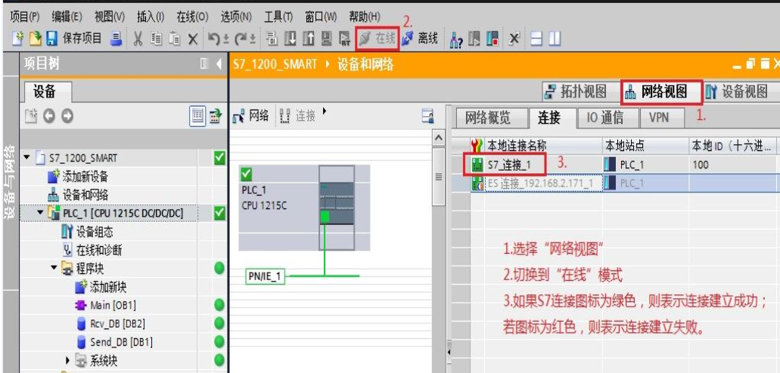Open the 帮助(H) menu
The height and width of the screenshot is (373, 780).
point(365,17)
